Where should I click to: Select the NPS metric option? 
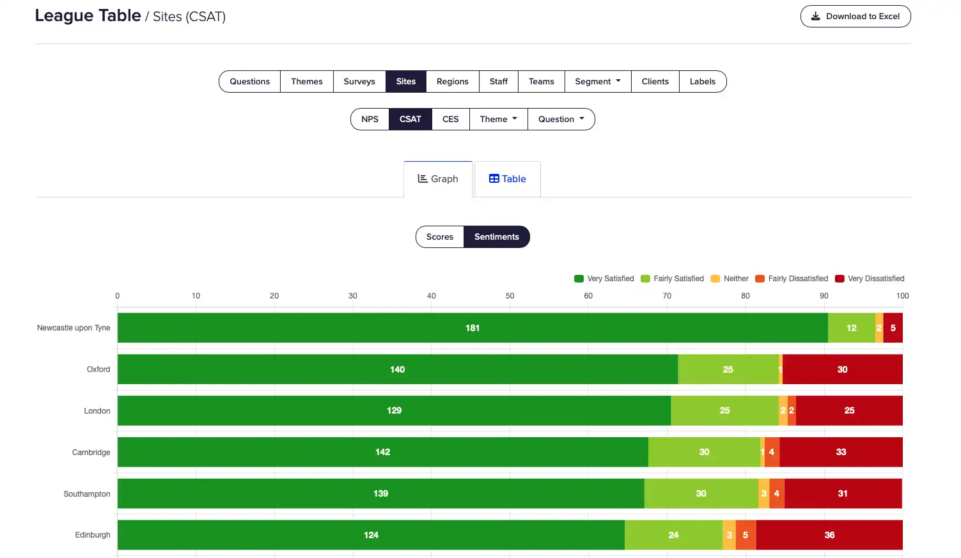click(x=370, y=120)
